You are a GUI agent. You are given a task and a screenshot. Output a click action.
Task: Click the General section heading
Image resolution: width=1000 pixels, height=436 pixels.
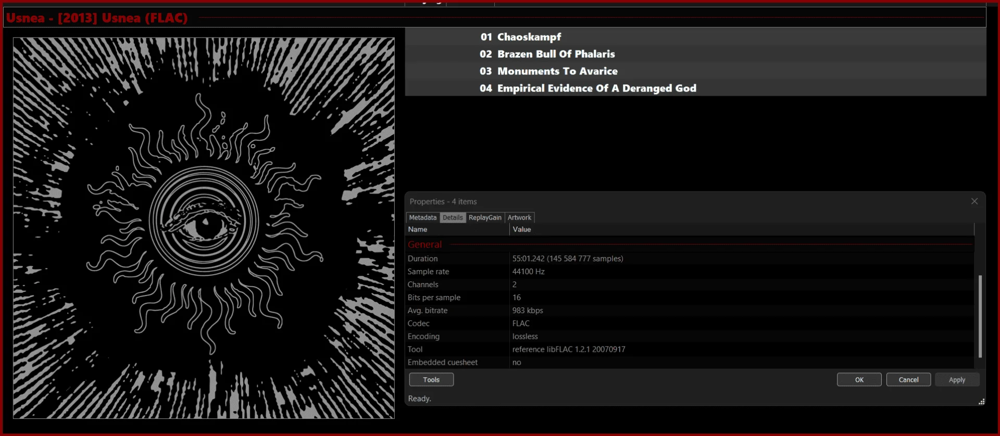coord(425,245)
